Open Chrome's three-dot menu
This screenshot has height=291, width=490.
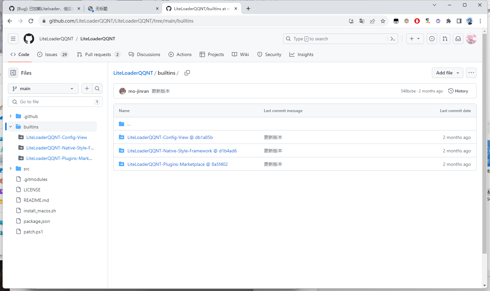tap(480, 21)
